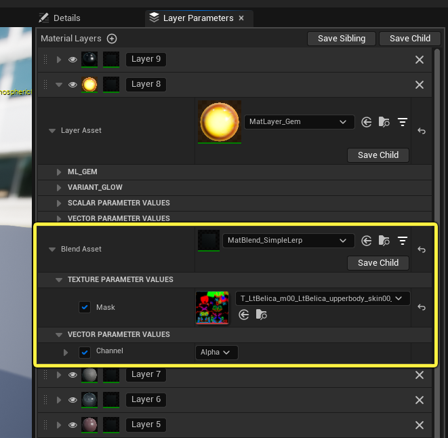Grab the Layer 6 drag handle

pos(45,399)
